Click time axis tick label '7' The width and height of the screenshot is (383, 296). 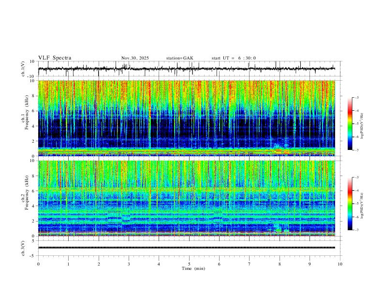(250, 264)
